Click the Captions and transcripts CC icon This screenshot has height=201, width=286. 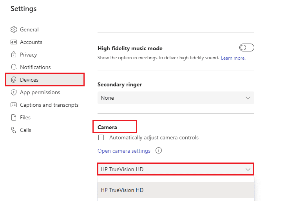(x=14, y=105)
